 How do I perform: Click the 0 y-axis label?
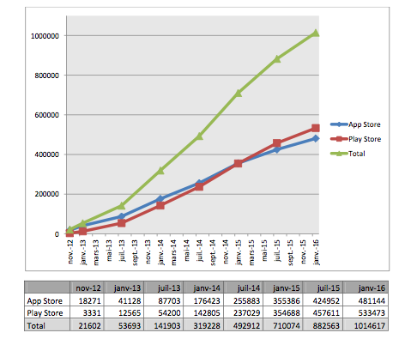point(57,234)
